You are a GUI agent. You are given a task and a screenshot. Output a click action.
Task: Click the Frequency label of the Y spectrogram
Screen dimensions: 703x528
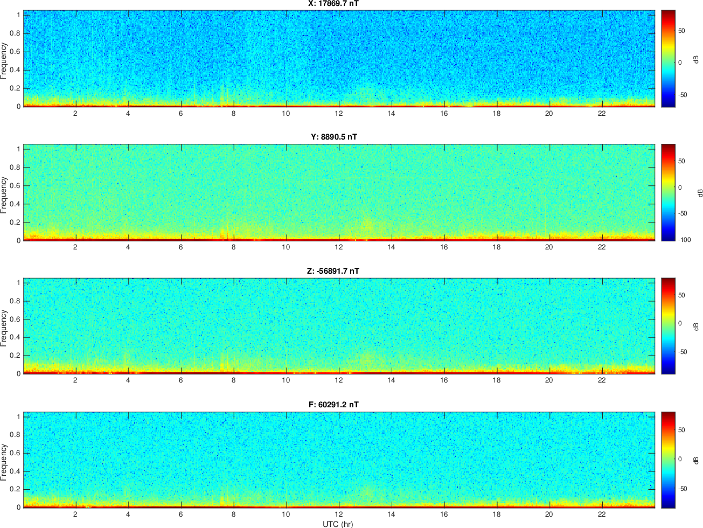[4, 195]
